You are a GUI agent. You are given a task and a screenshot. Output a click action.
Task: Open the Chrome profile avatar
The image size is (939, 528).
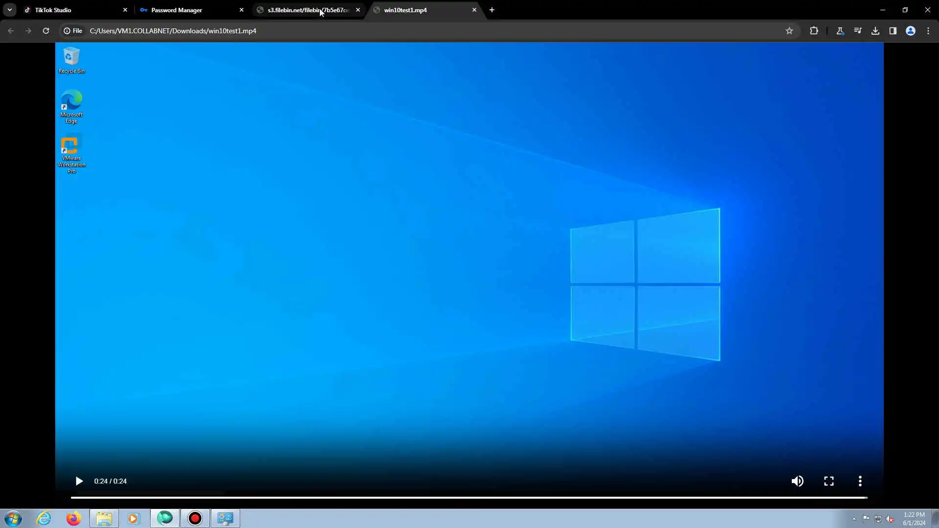click(910, 31)
